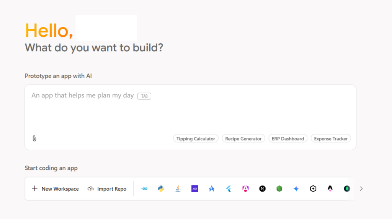Select the black hexagon star template icon
Screen dimensions: 392x219
coord(313,189)
